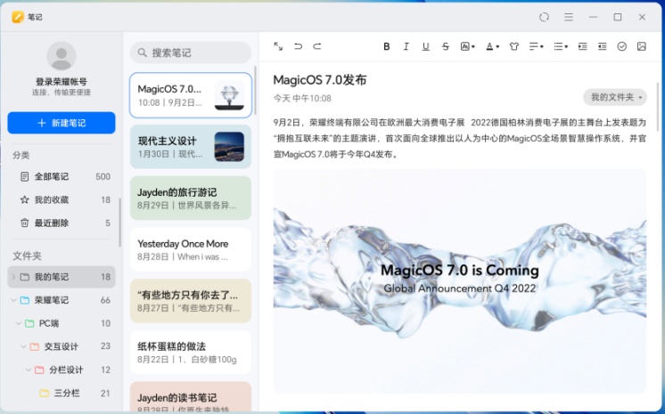Image resolution: width=665 pixels, height=414 pixels.
Task: Open the text highlight dropdown
Action: [x=467, y=46]
